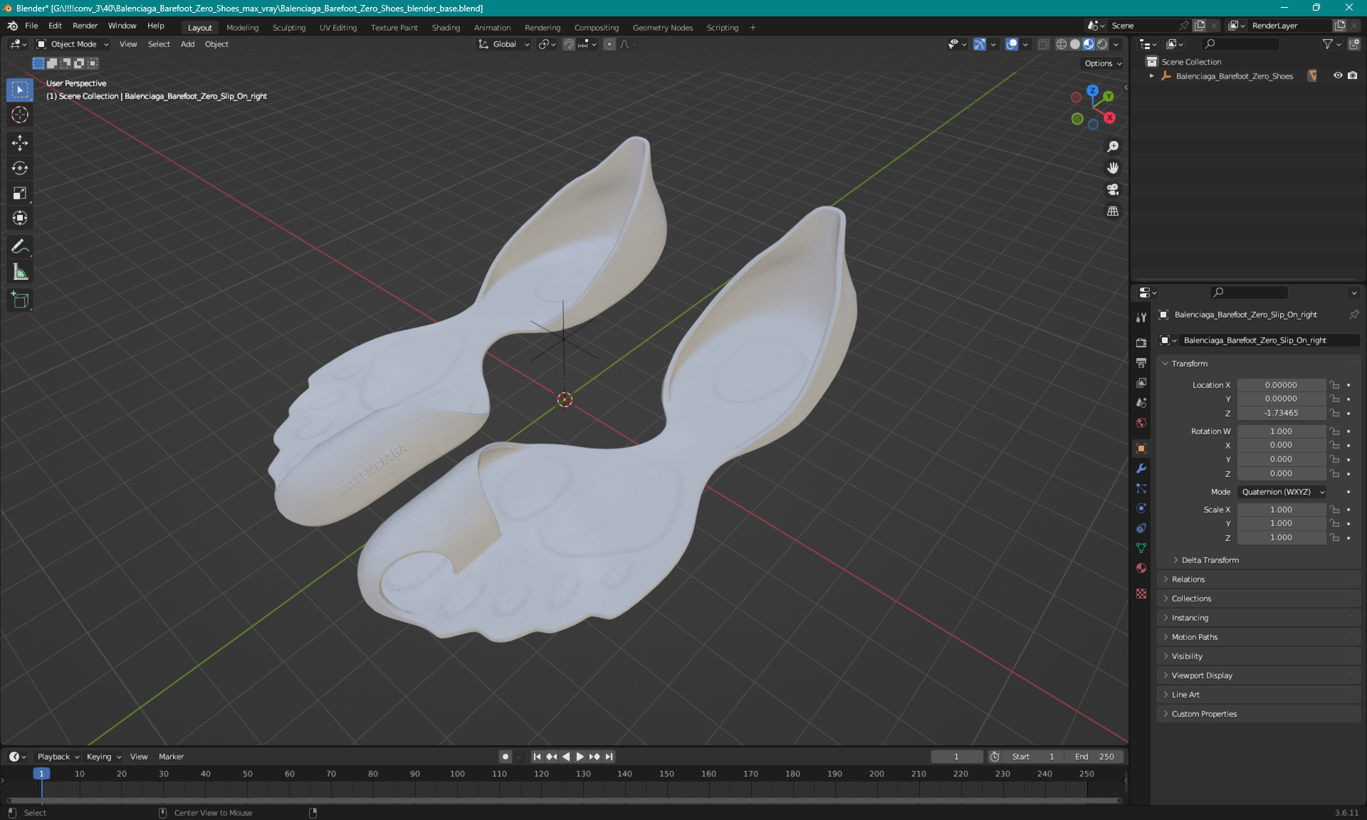The width and height of the screenshot is (1367, 820).
Task: Switch to rendered viewport shading
Action: click(x=1102, y=44)
